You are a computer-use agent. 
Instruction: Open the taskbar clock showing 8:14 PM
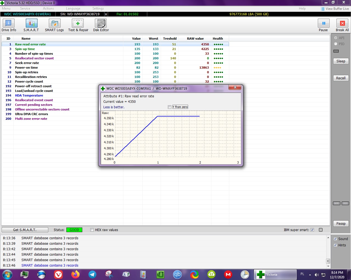pos(337,275)
